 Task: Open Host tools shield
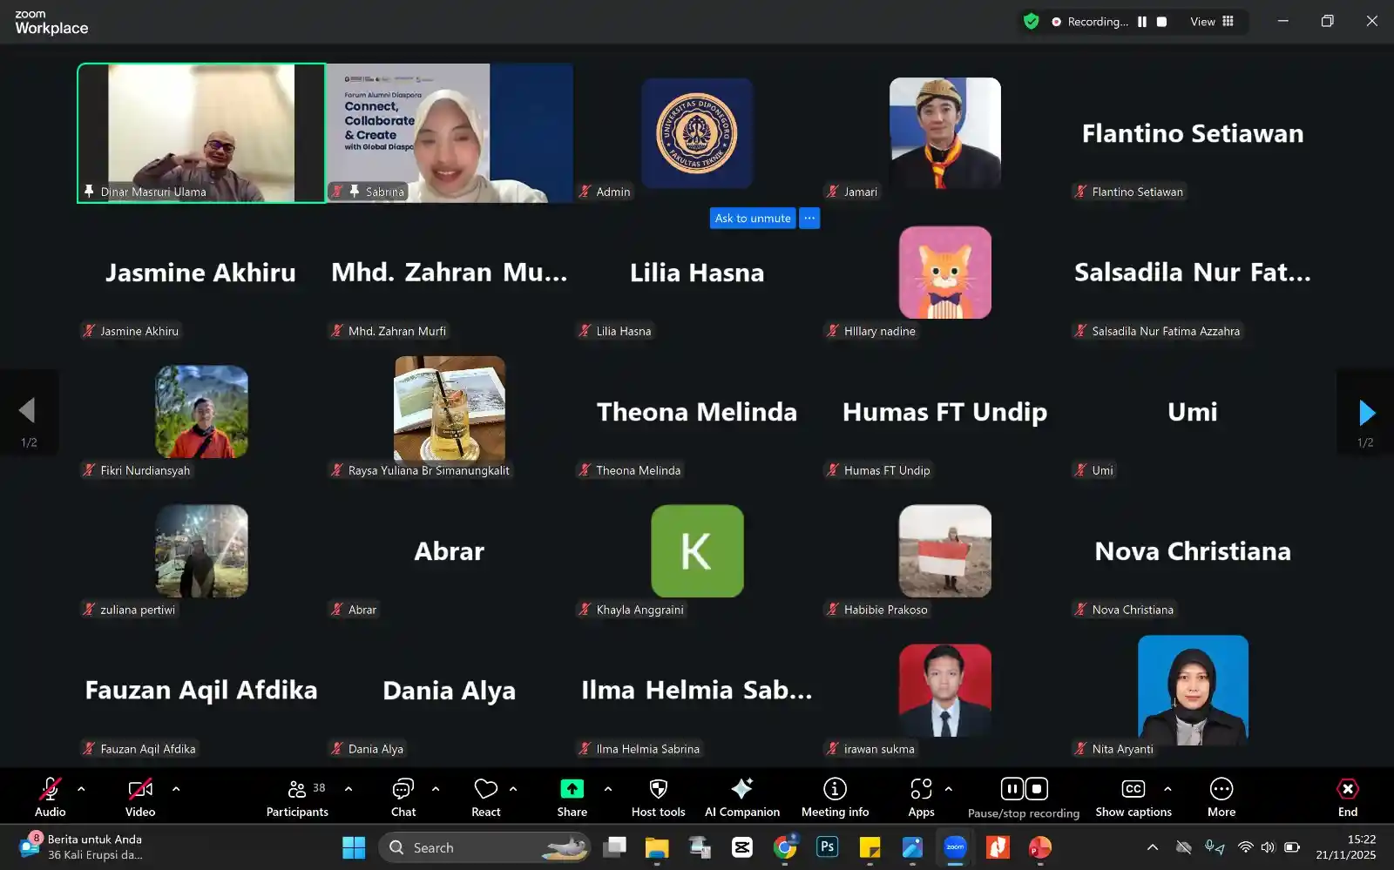658,796
